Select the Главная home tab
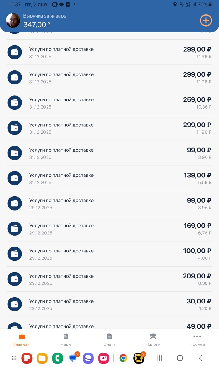The height and width of the screenshot is (367, 219). pyautogui.click(x=22, y=340)
